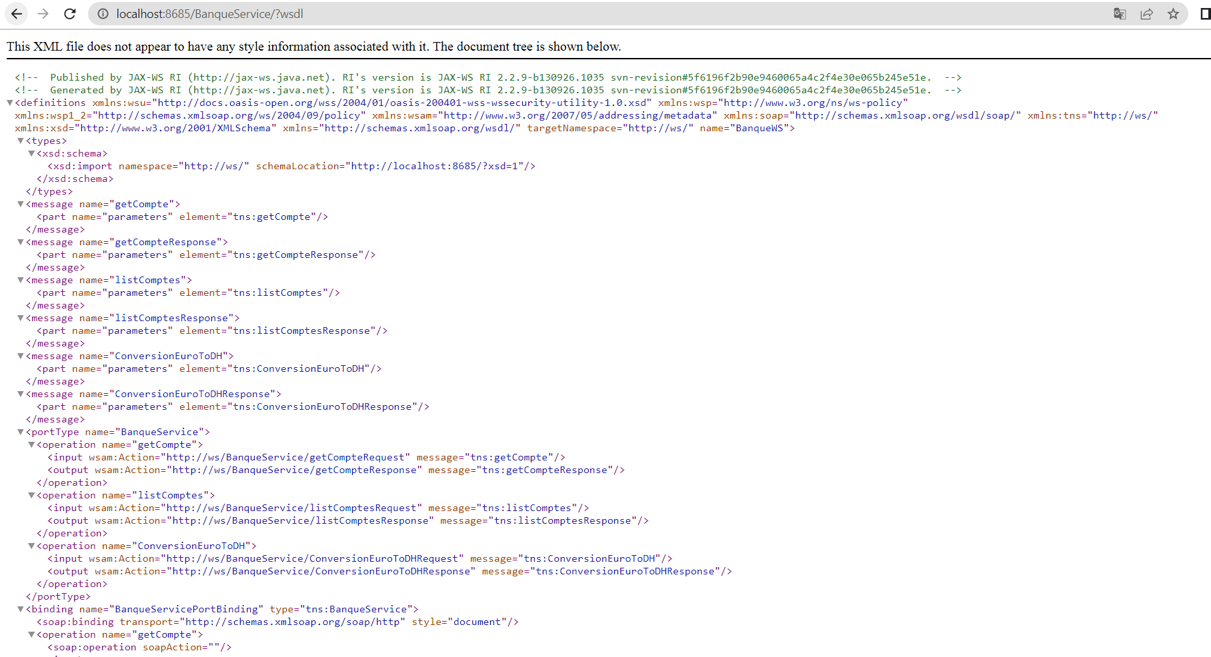Collapse the listComptes message

click(20, 280)
